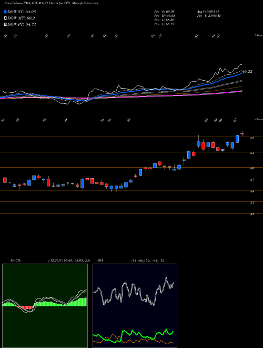Click the 54 price axis label
Viewport: 263px width, 348px height.
click(252, 191)
